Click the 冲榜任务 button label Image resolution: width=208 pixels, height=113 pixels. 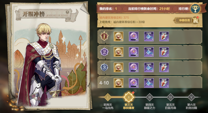[x=184, y=20]
